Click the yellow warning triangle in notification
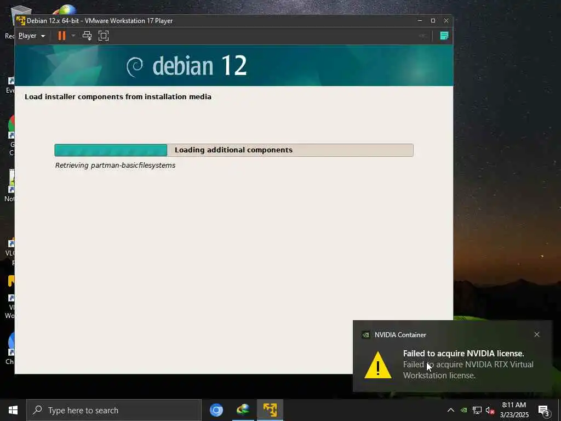Viewport: 561px width, 421px height. click(378, 365)
